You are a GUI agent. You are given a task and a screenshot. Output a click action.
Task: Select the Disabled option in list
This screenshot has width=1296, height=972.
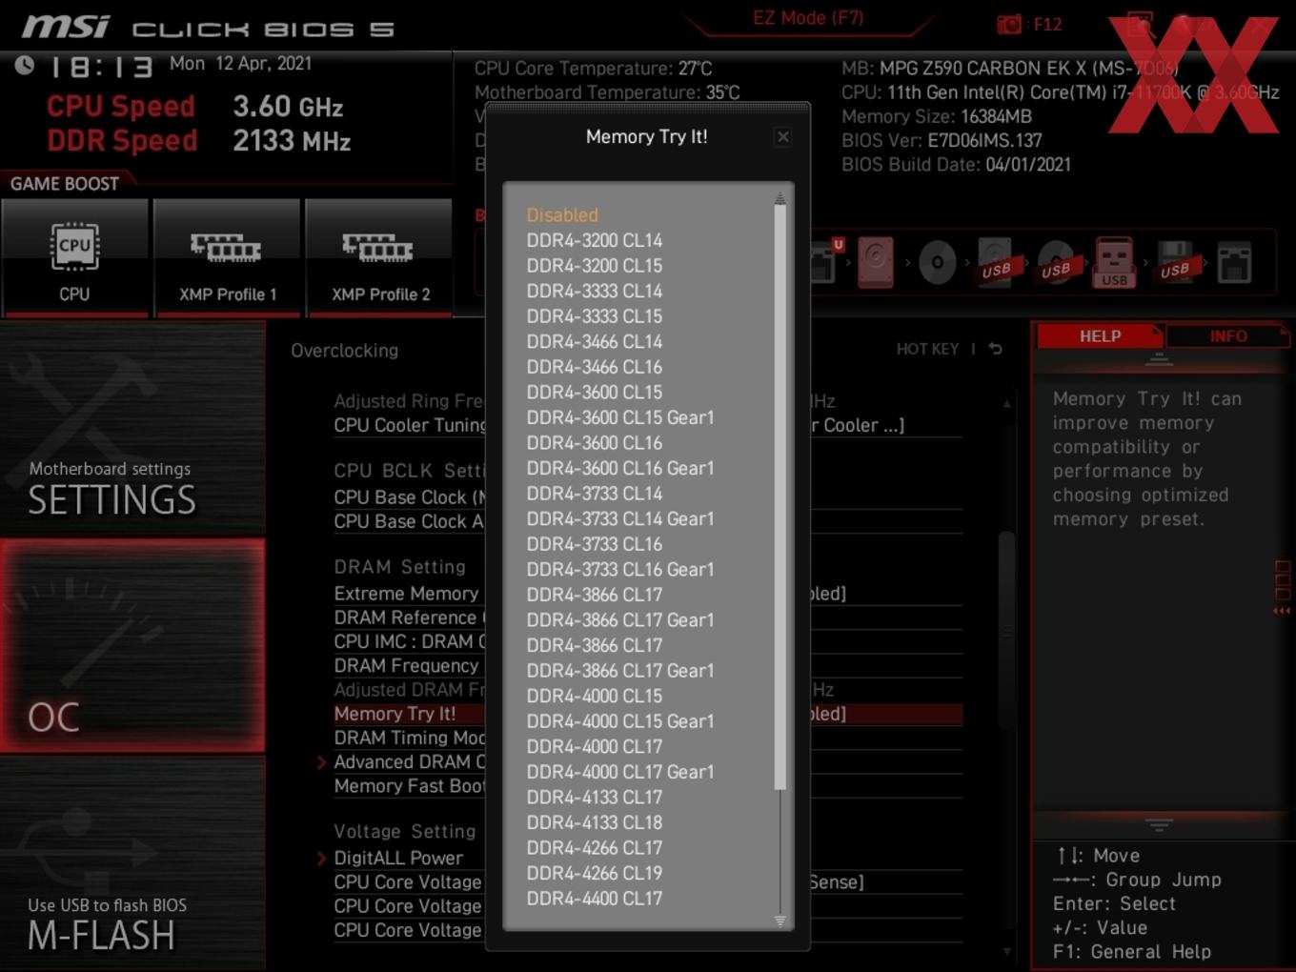562,215
